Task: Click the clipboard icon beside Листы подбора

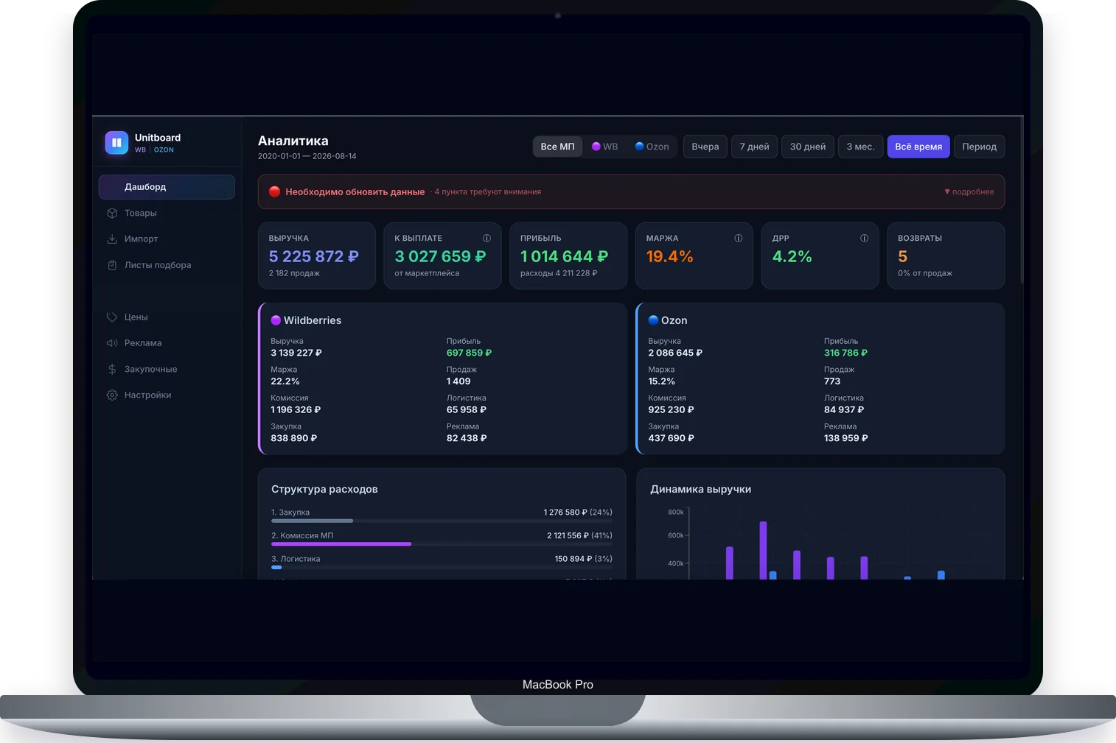Action: (112, 265)
